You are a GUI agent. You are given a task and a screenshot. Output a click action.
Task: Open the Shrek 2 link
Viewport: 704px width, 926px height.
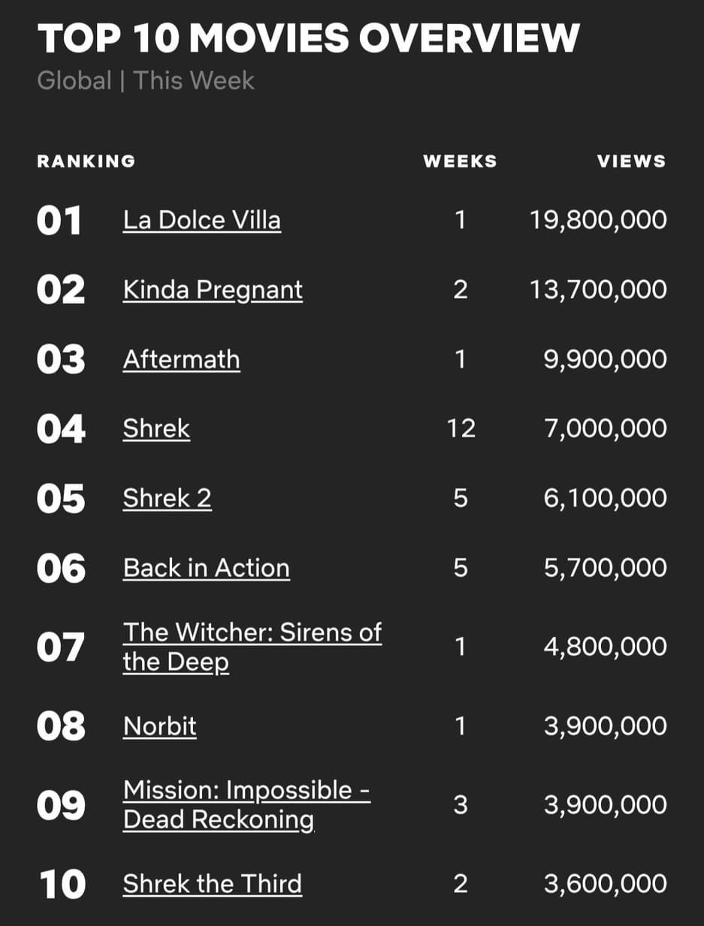(167, 498)
